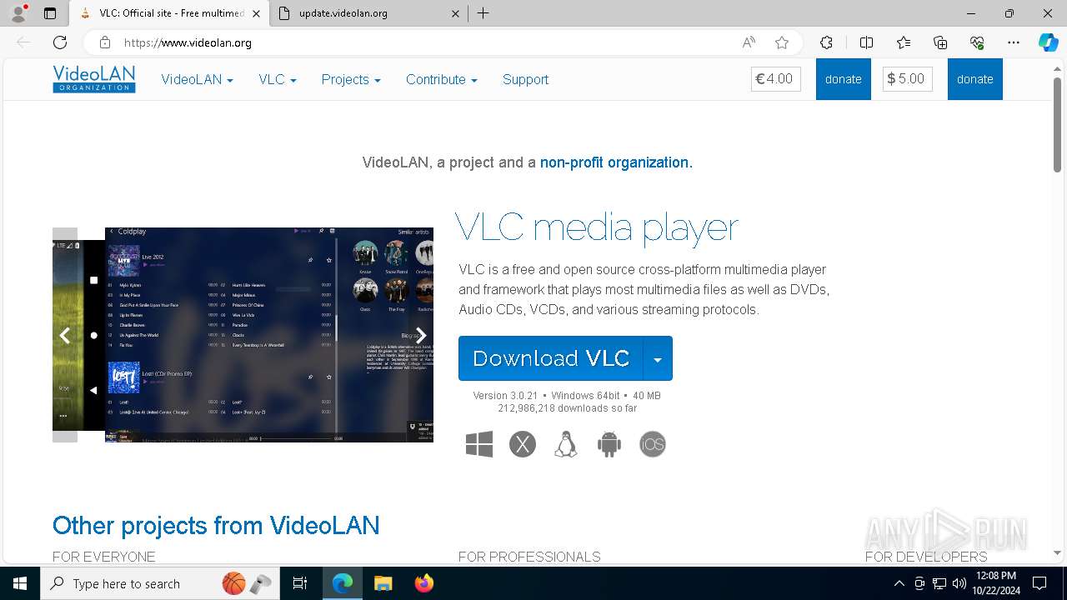Open Copilot sidebar
This screenshot has width=1067, height=600.
tap(1048, 42)
